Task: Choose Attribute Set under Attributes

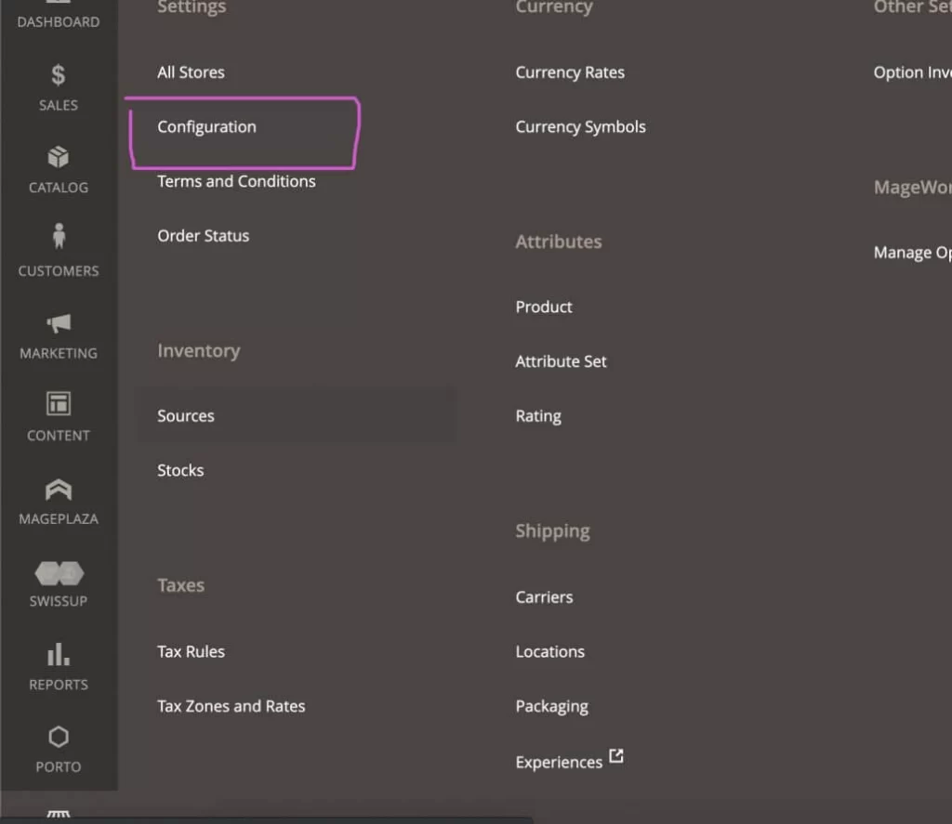Action: click(x=561, y=361)
